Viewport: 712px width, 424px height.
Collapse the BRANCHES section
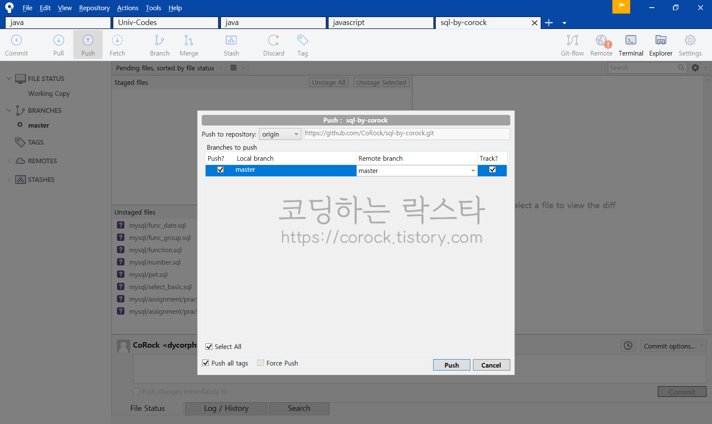click(9, 110)
